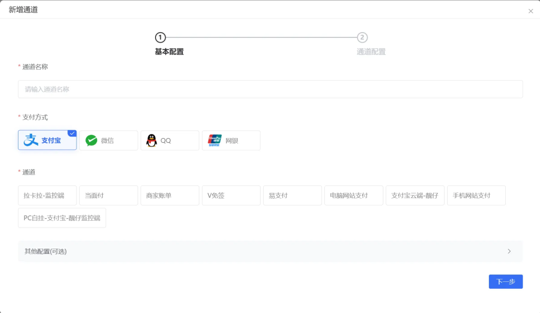This screenshot has width=540, height=313.
Task: Click the 下一步 button
Action: click(x=505, y=282)
